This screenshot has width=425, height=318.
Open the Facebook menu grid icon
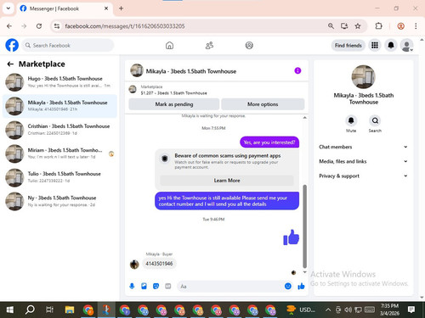tap(375, 45)
